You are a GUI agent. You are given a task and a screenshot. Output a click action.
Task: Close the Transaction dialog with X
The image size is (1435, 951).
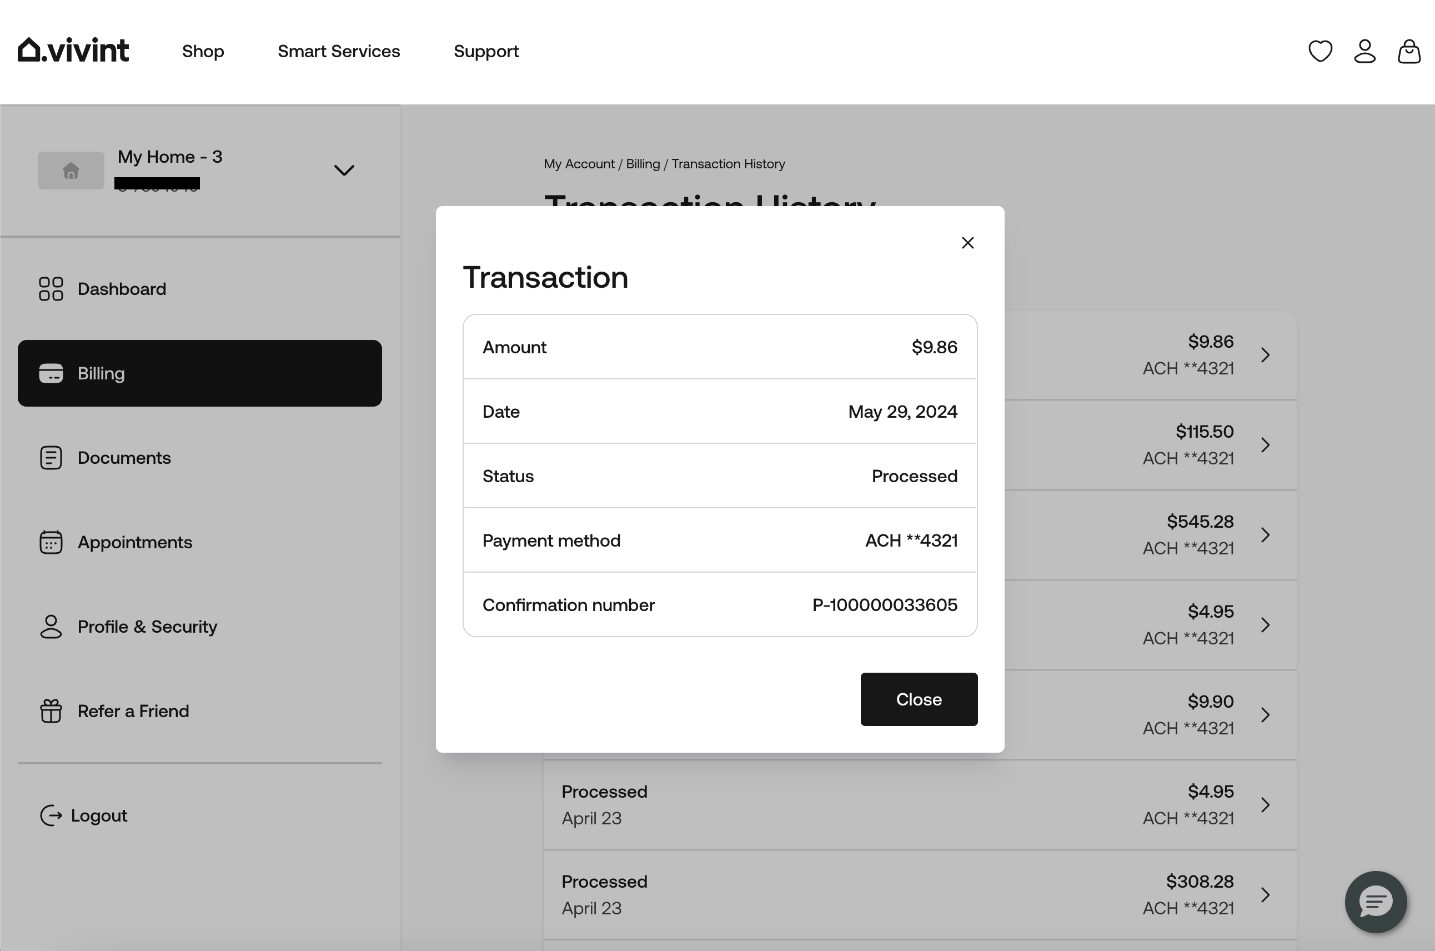967,243
